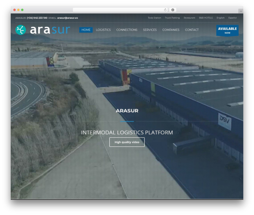Click the browser download circle icon
The image size is (254, 215).
tap(173, 10)
